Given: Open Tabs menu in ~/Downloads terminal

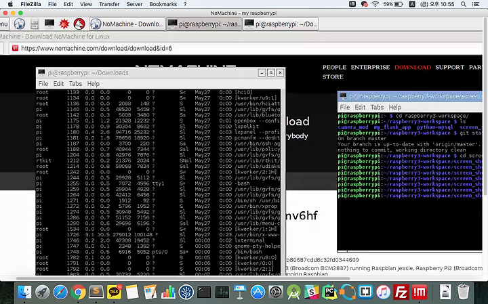Looking at the screenshot, I should pos(75,83).
